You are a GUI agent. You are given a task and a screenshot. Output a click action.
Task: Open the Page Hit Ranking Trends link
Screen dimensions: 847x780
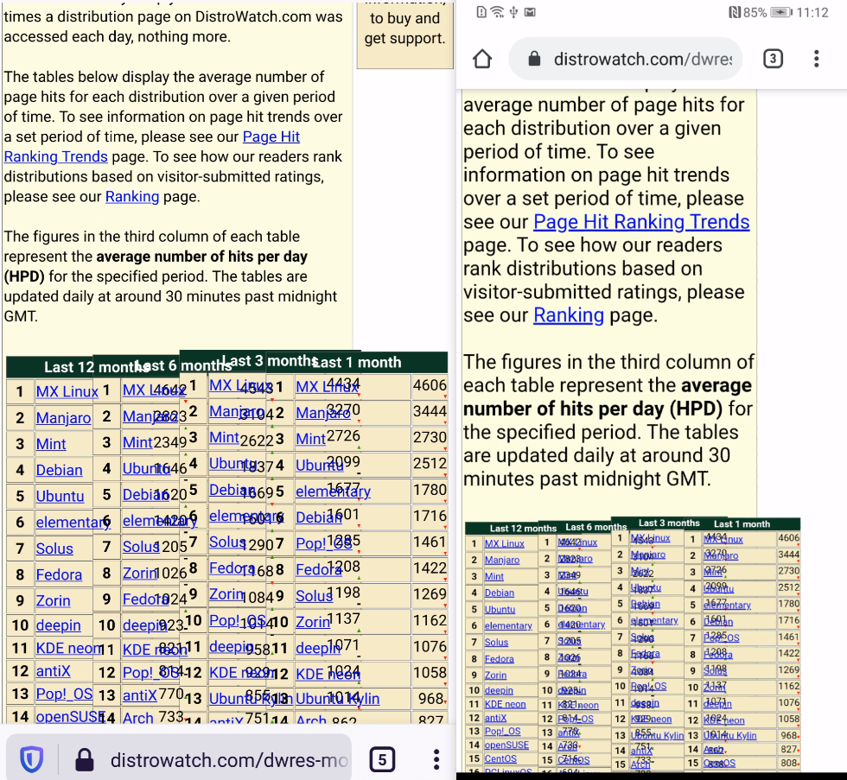tap(641, 221)
